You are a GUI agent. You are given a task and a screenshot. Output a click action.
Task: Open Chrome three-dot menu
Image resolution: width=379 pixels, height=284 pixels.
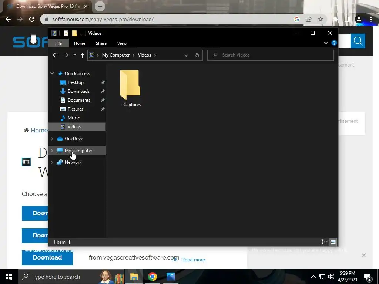371,19
